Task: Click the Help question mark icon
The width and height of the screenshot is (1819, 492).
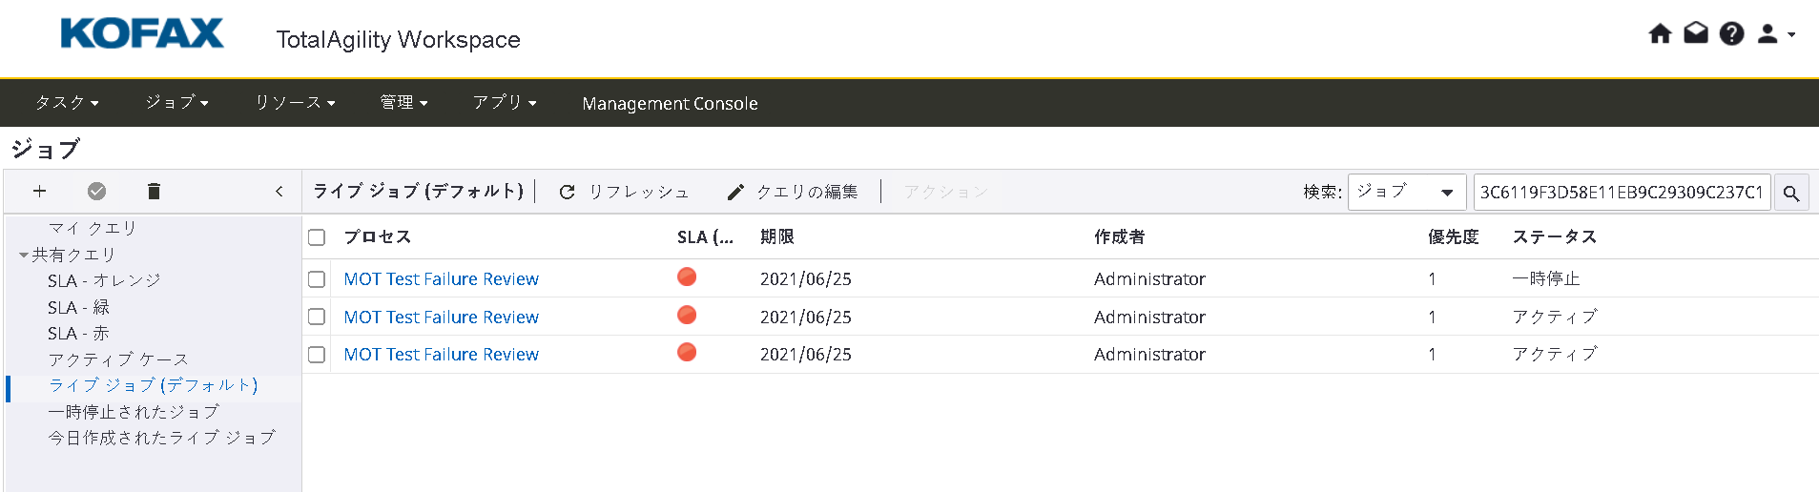Action: pyautogui.click(x=1731, y=34)
